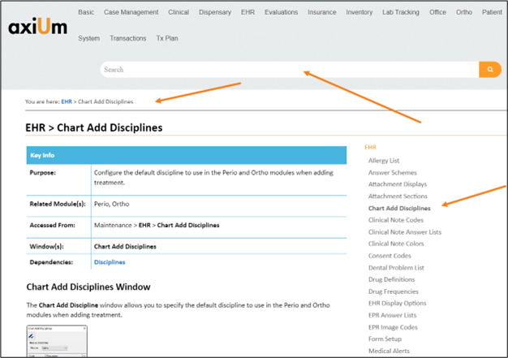The image size is (508, 358).
Task: Follow the EHR breadcrumb link
Action: [x=67, y=101]
